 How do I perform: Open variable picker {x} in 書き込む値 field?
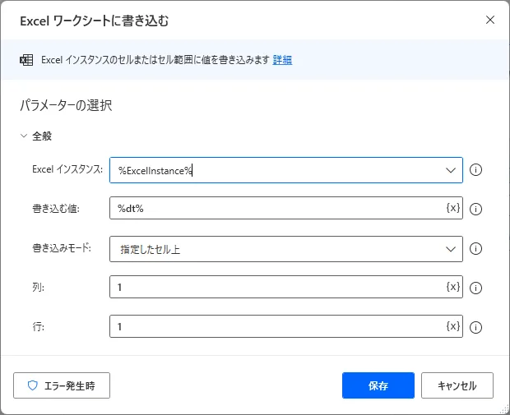coord(452,208)
